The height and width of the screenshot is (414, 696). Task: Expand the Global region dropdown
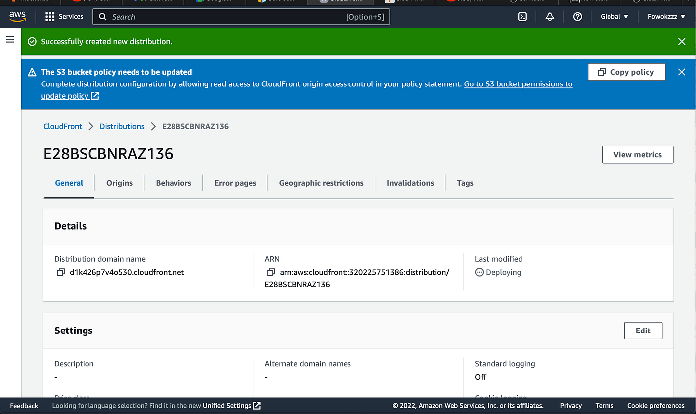614,17
